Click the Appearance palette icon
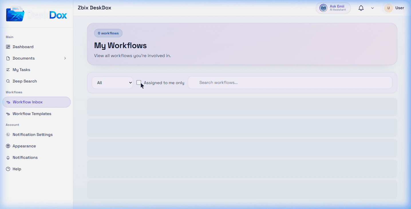This screenshot has height=209, width=411. point(8,146)
